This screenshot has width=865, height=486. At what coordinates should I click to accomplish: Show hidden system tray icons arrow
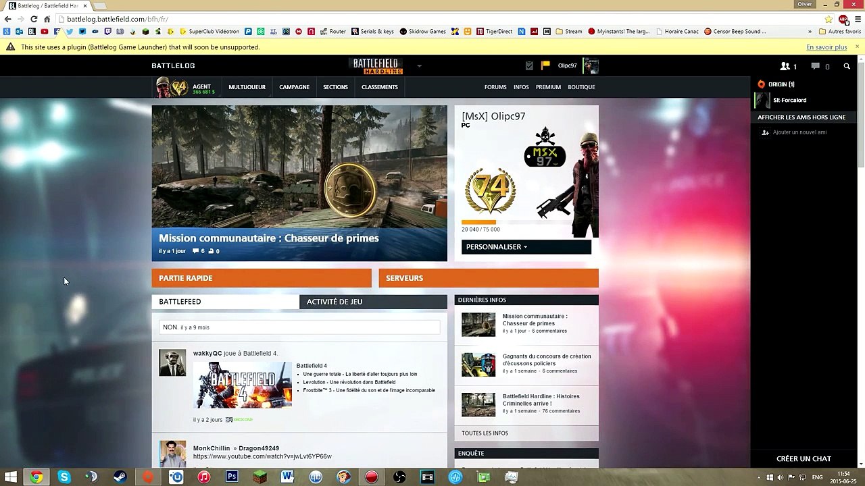760,477
